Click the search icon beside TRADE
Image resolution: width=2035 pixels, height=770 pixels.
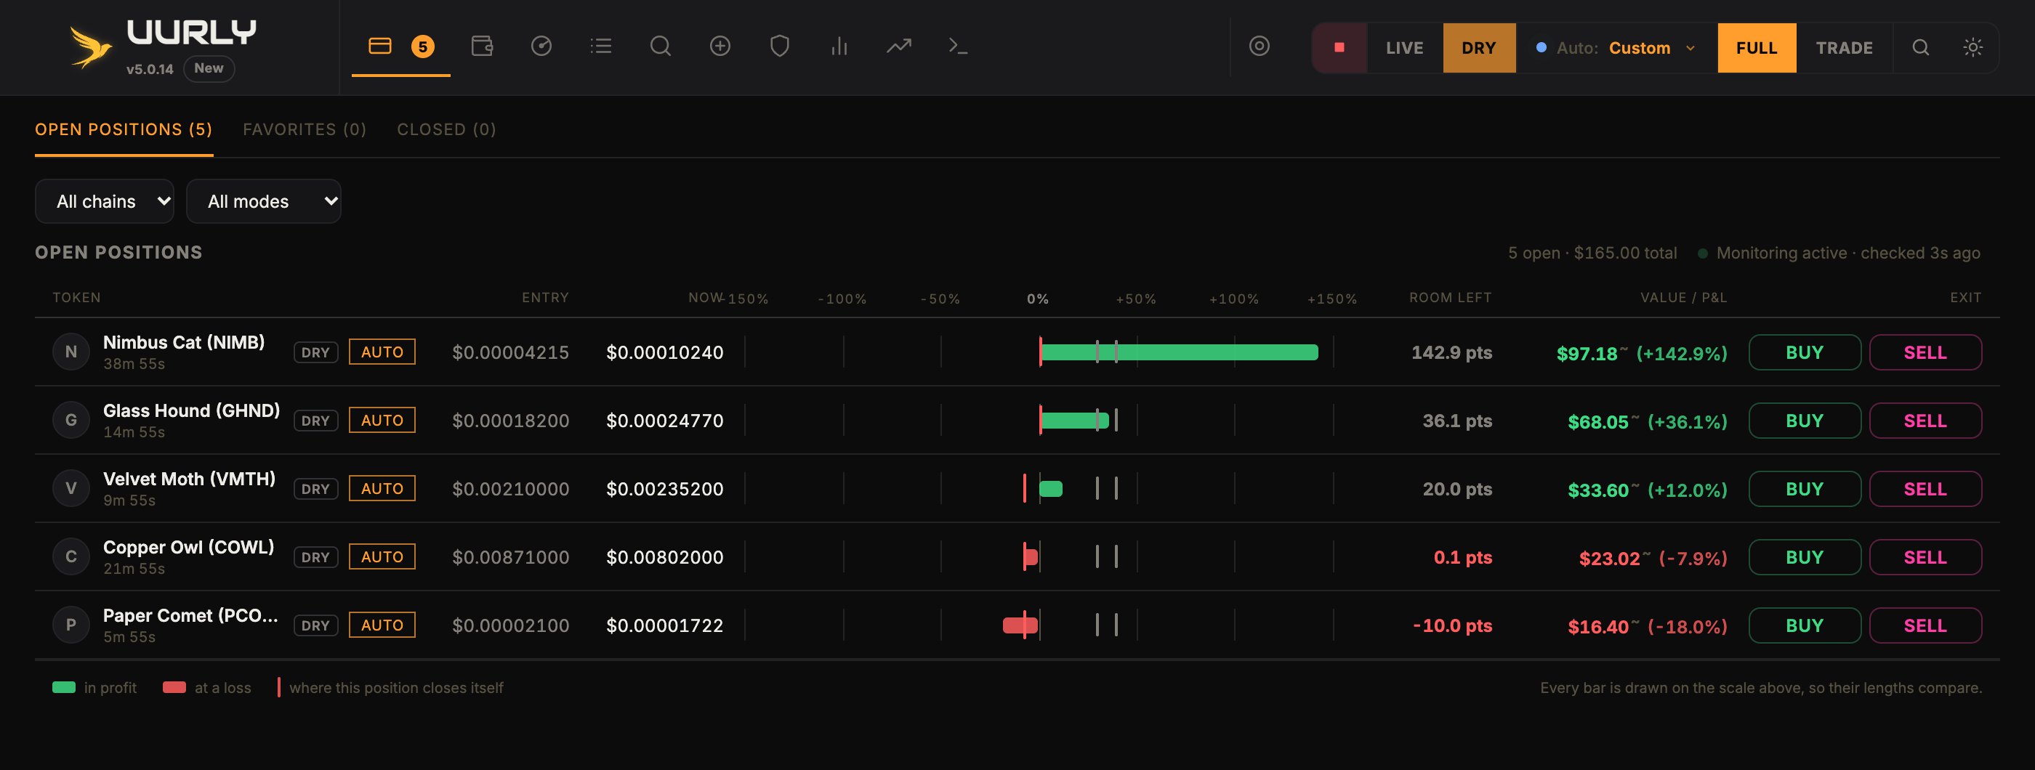point(1920,48)
